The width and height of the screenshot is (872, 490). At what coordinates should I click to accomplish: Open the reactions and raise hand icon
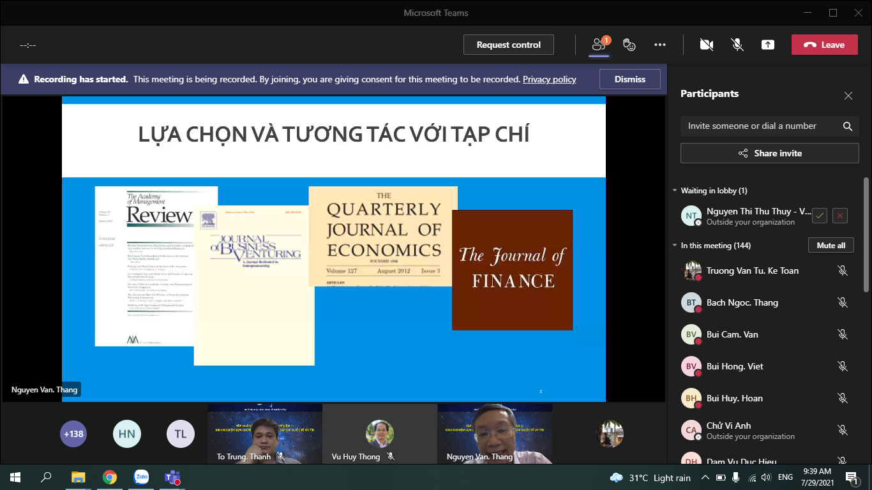(629, 45)
